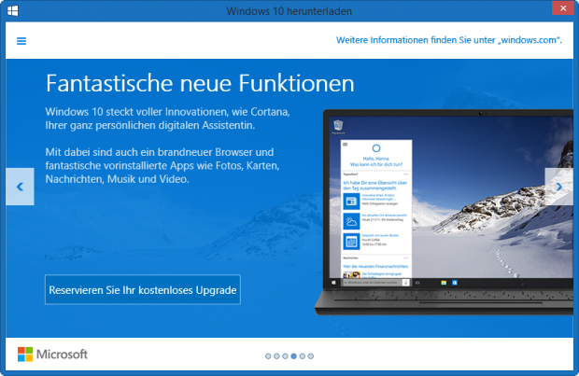Viewport: 579px width, 376px height.
Task: Advance to next slide with right arrow
Action: 559,187
